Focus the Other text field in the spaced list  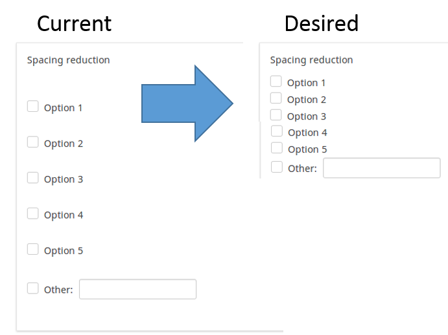pos(137,289)
